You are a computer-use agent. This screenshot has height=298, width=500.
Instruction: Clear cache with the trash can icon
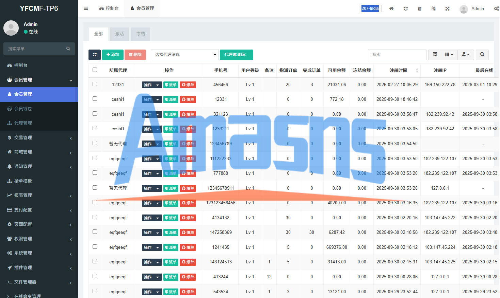pos(420,8)
